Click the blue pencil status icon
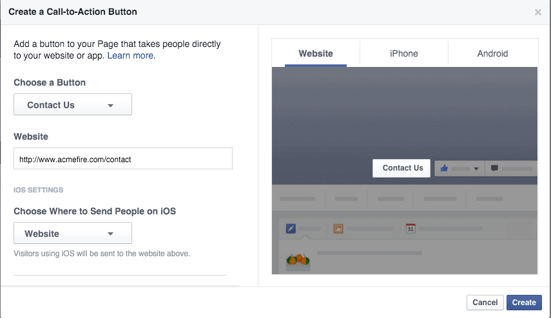551x318 pixels. 291,229
